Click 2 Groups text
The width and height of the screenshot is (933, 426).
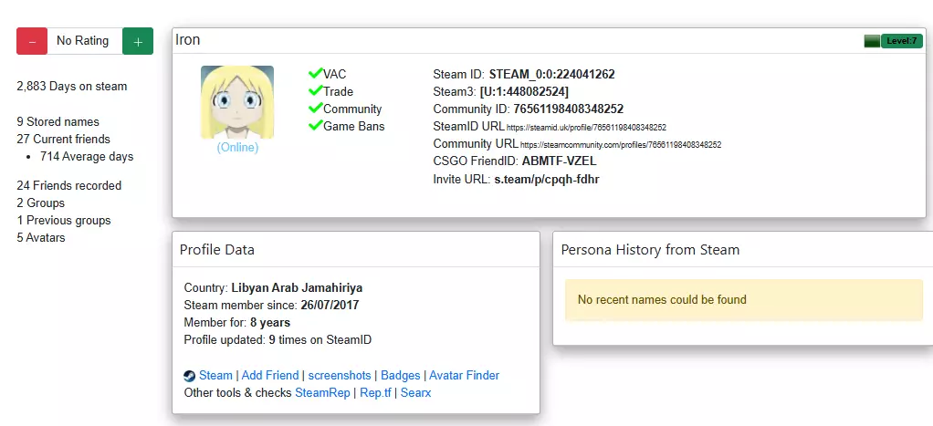point(41,203)
